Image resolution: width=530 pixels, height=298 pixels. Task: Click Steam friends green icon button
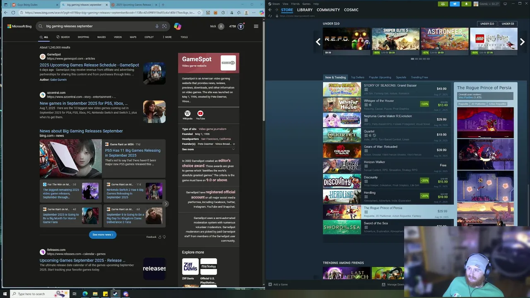pos(443,4)
